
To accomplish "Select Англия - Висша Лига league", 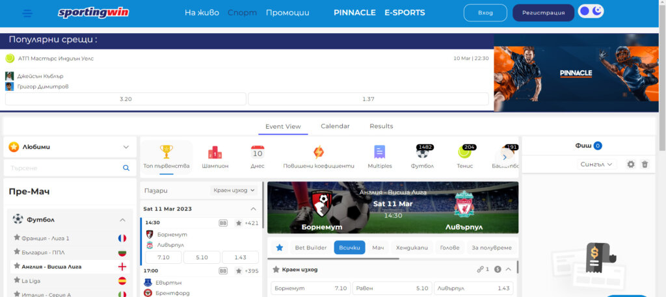I will [x=51, y=267].
